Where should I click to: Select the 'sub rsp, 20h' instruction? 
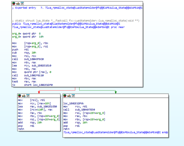(24, 53)
